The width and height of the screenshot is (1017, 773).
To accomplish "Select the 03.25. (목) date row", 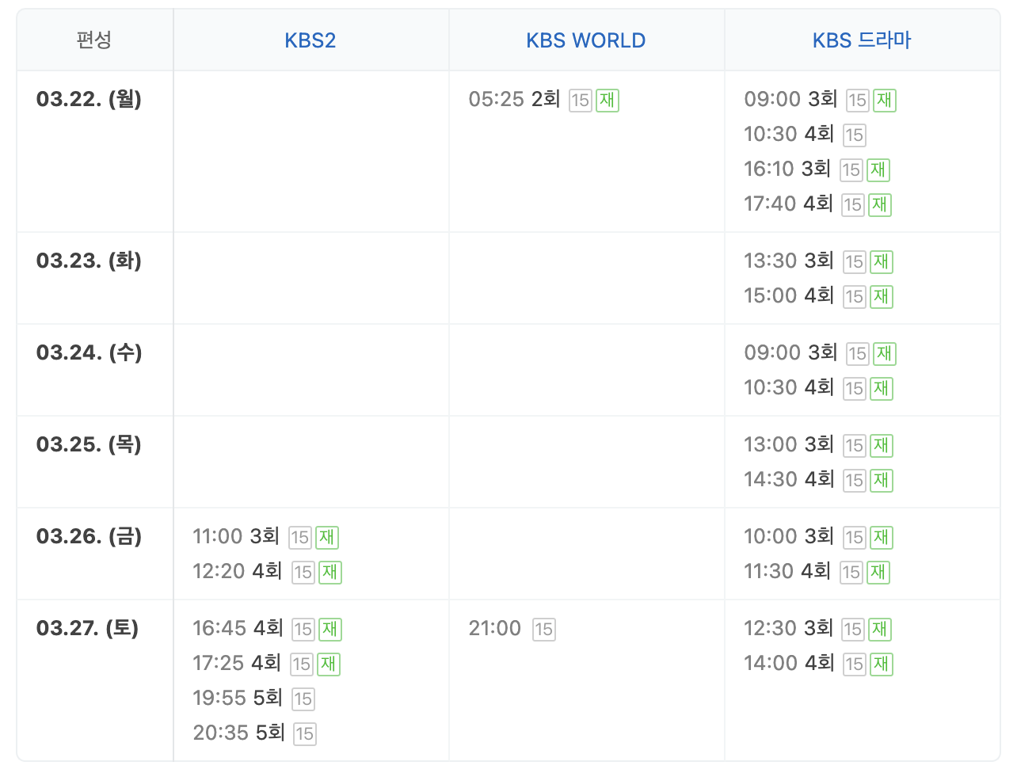I will point(89,444).
